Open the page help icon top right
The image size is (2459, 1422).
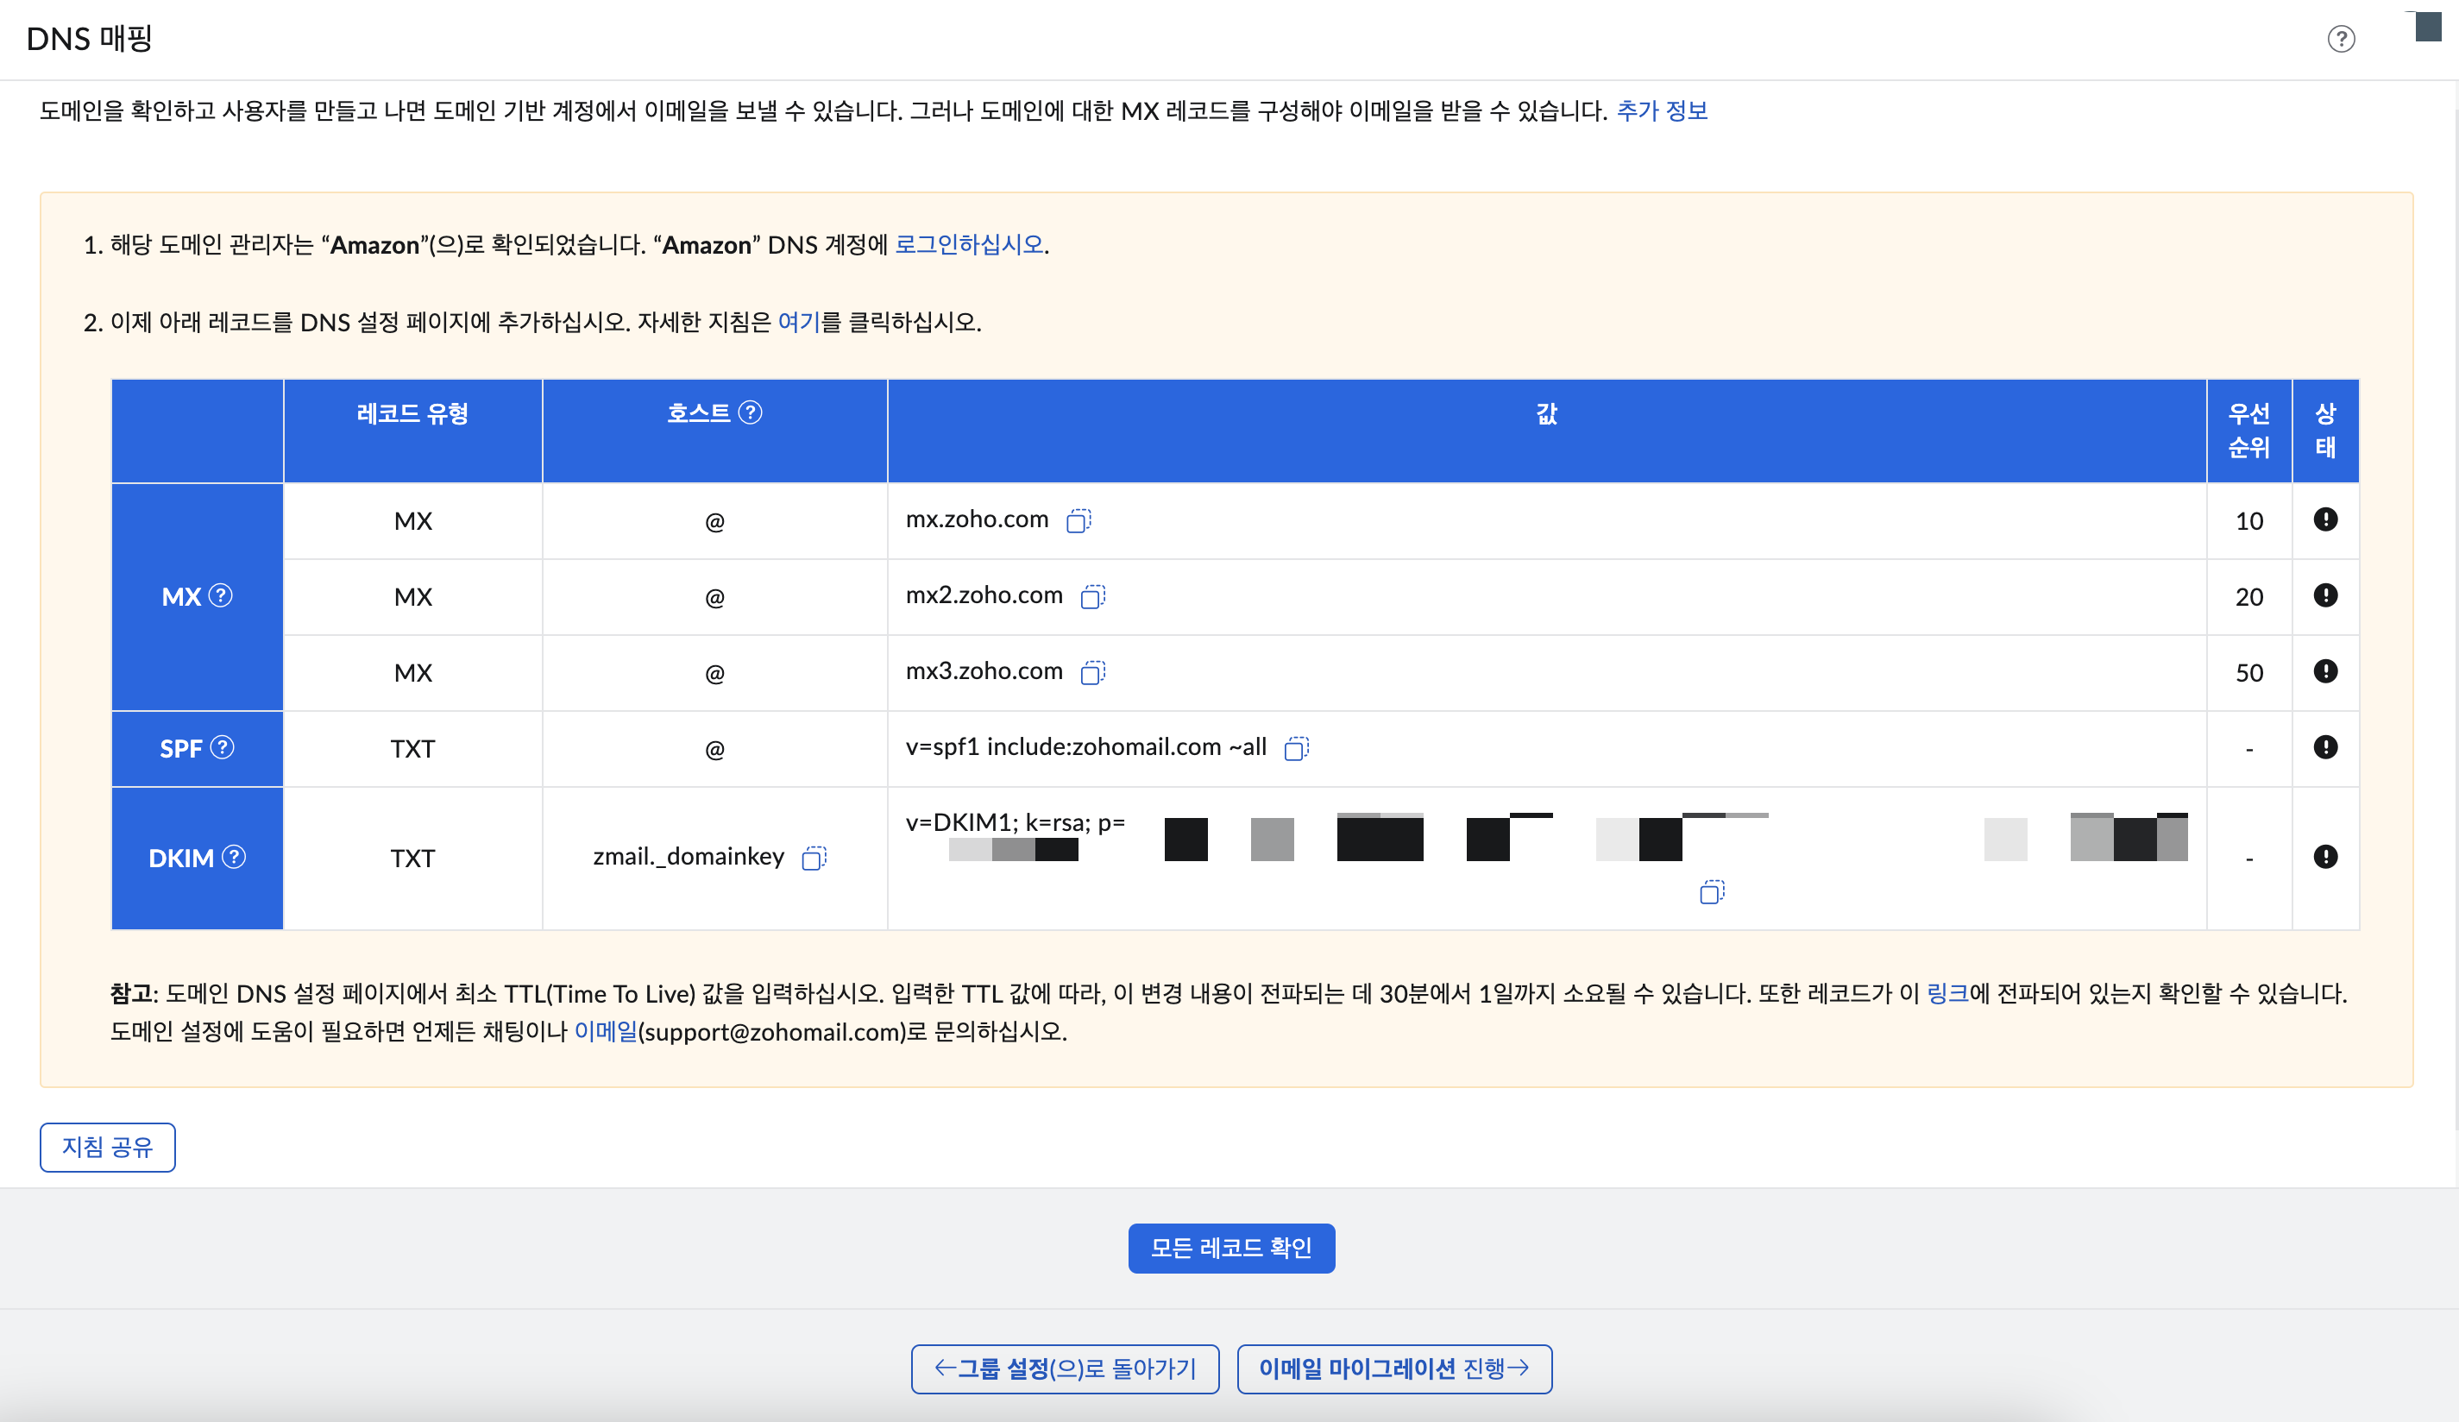pos(2341,39)
